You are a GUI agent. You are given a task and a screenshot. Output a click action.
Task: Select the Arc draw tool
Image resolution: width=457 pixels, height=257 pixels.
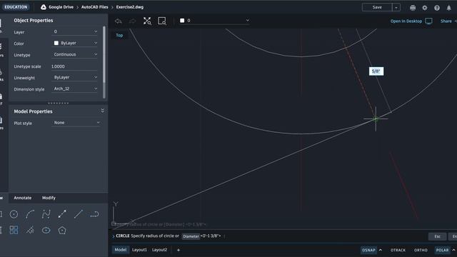click(x=30, y=214)
